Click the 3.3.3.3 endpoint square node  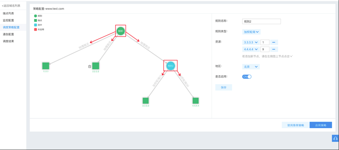click(x=146, y=101)
